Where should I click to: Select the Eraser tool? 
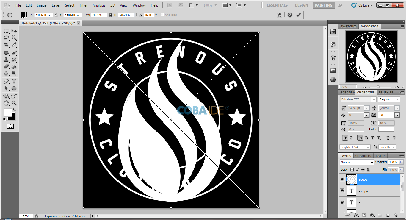(6, 66)
